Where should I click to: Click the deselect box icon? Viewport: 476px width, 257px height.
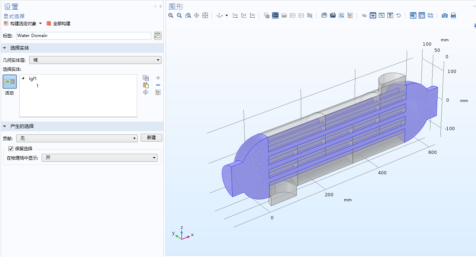click(333, 15)
